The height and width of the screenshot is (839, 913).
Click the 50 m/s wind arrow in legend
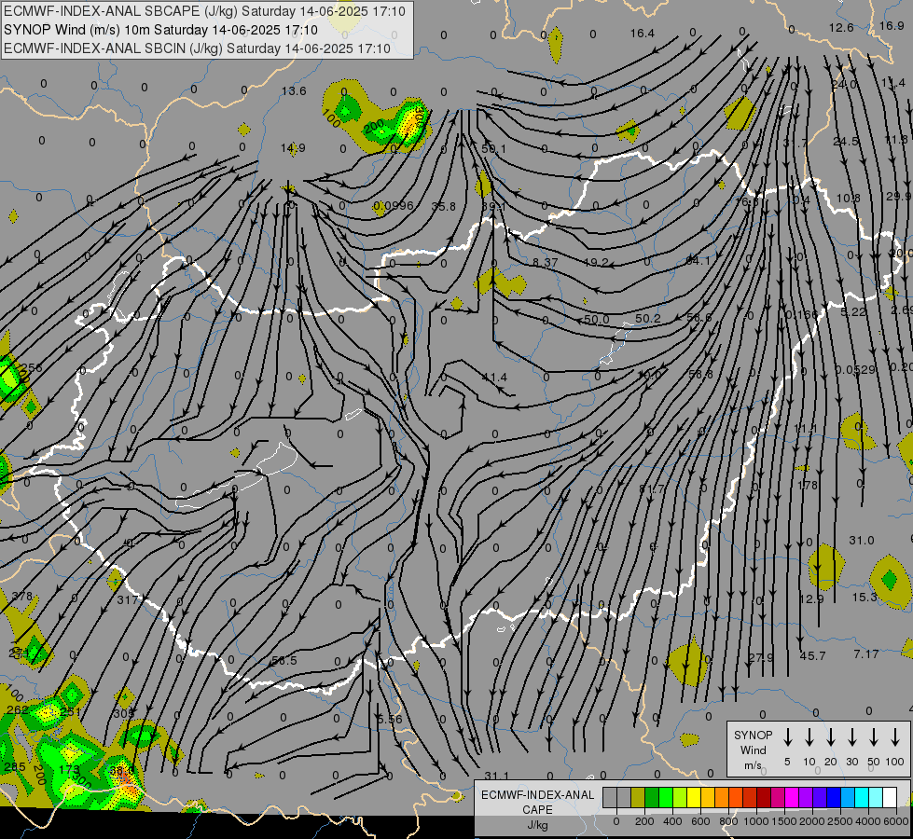pos(874,737)
